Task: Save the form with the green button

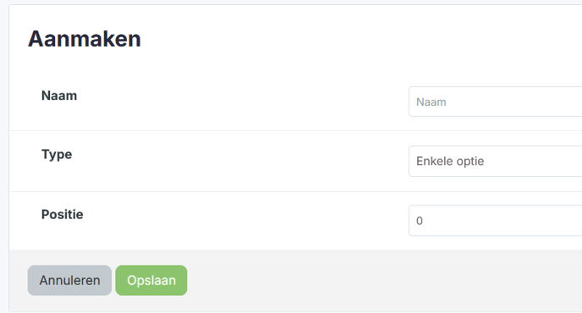Action: (151, 280)
